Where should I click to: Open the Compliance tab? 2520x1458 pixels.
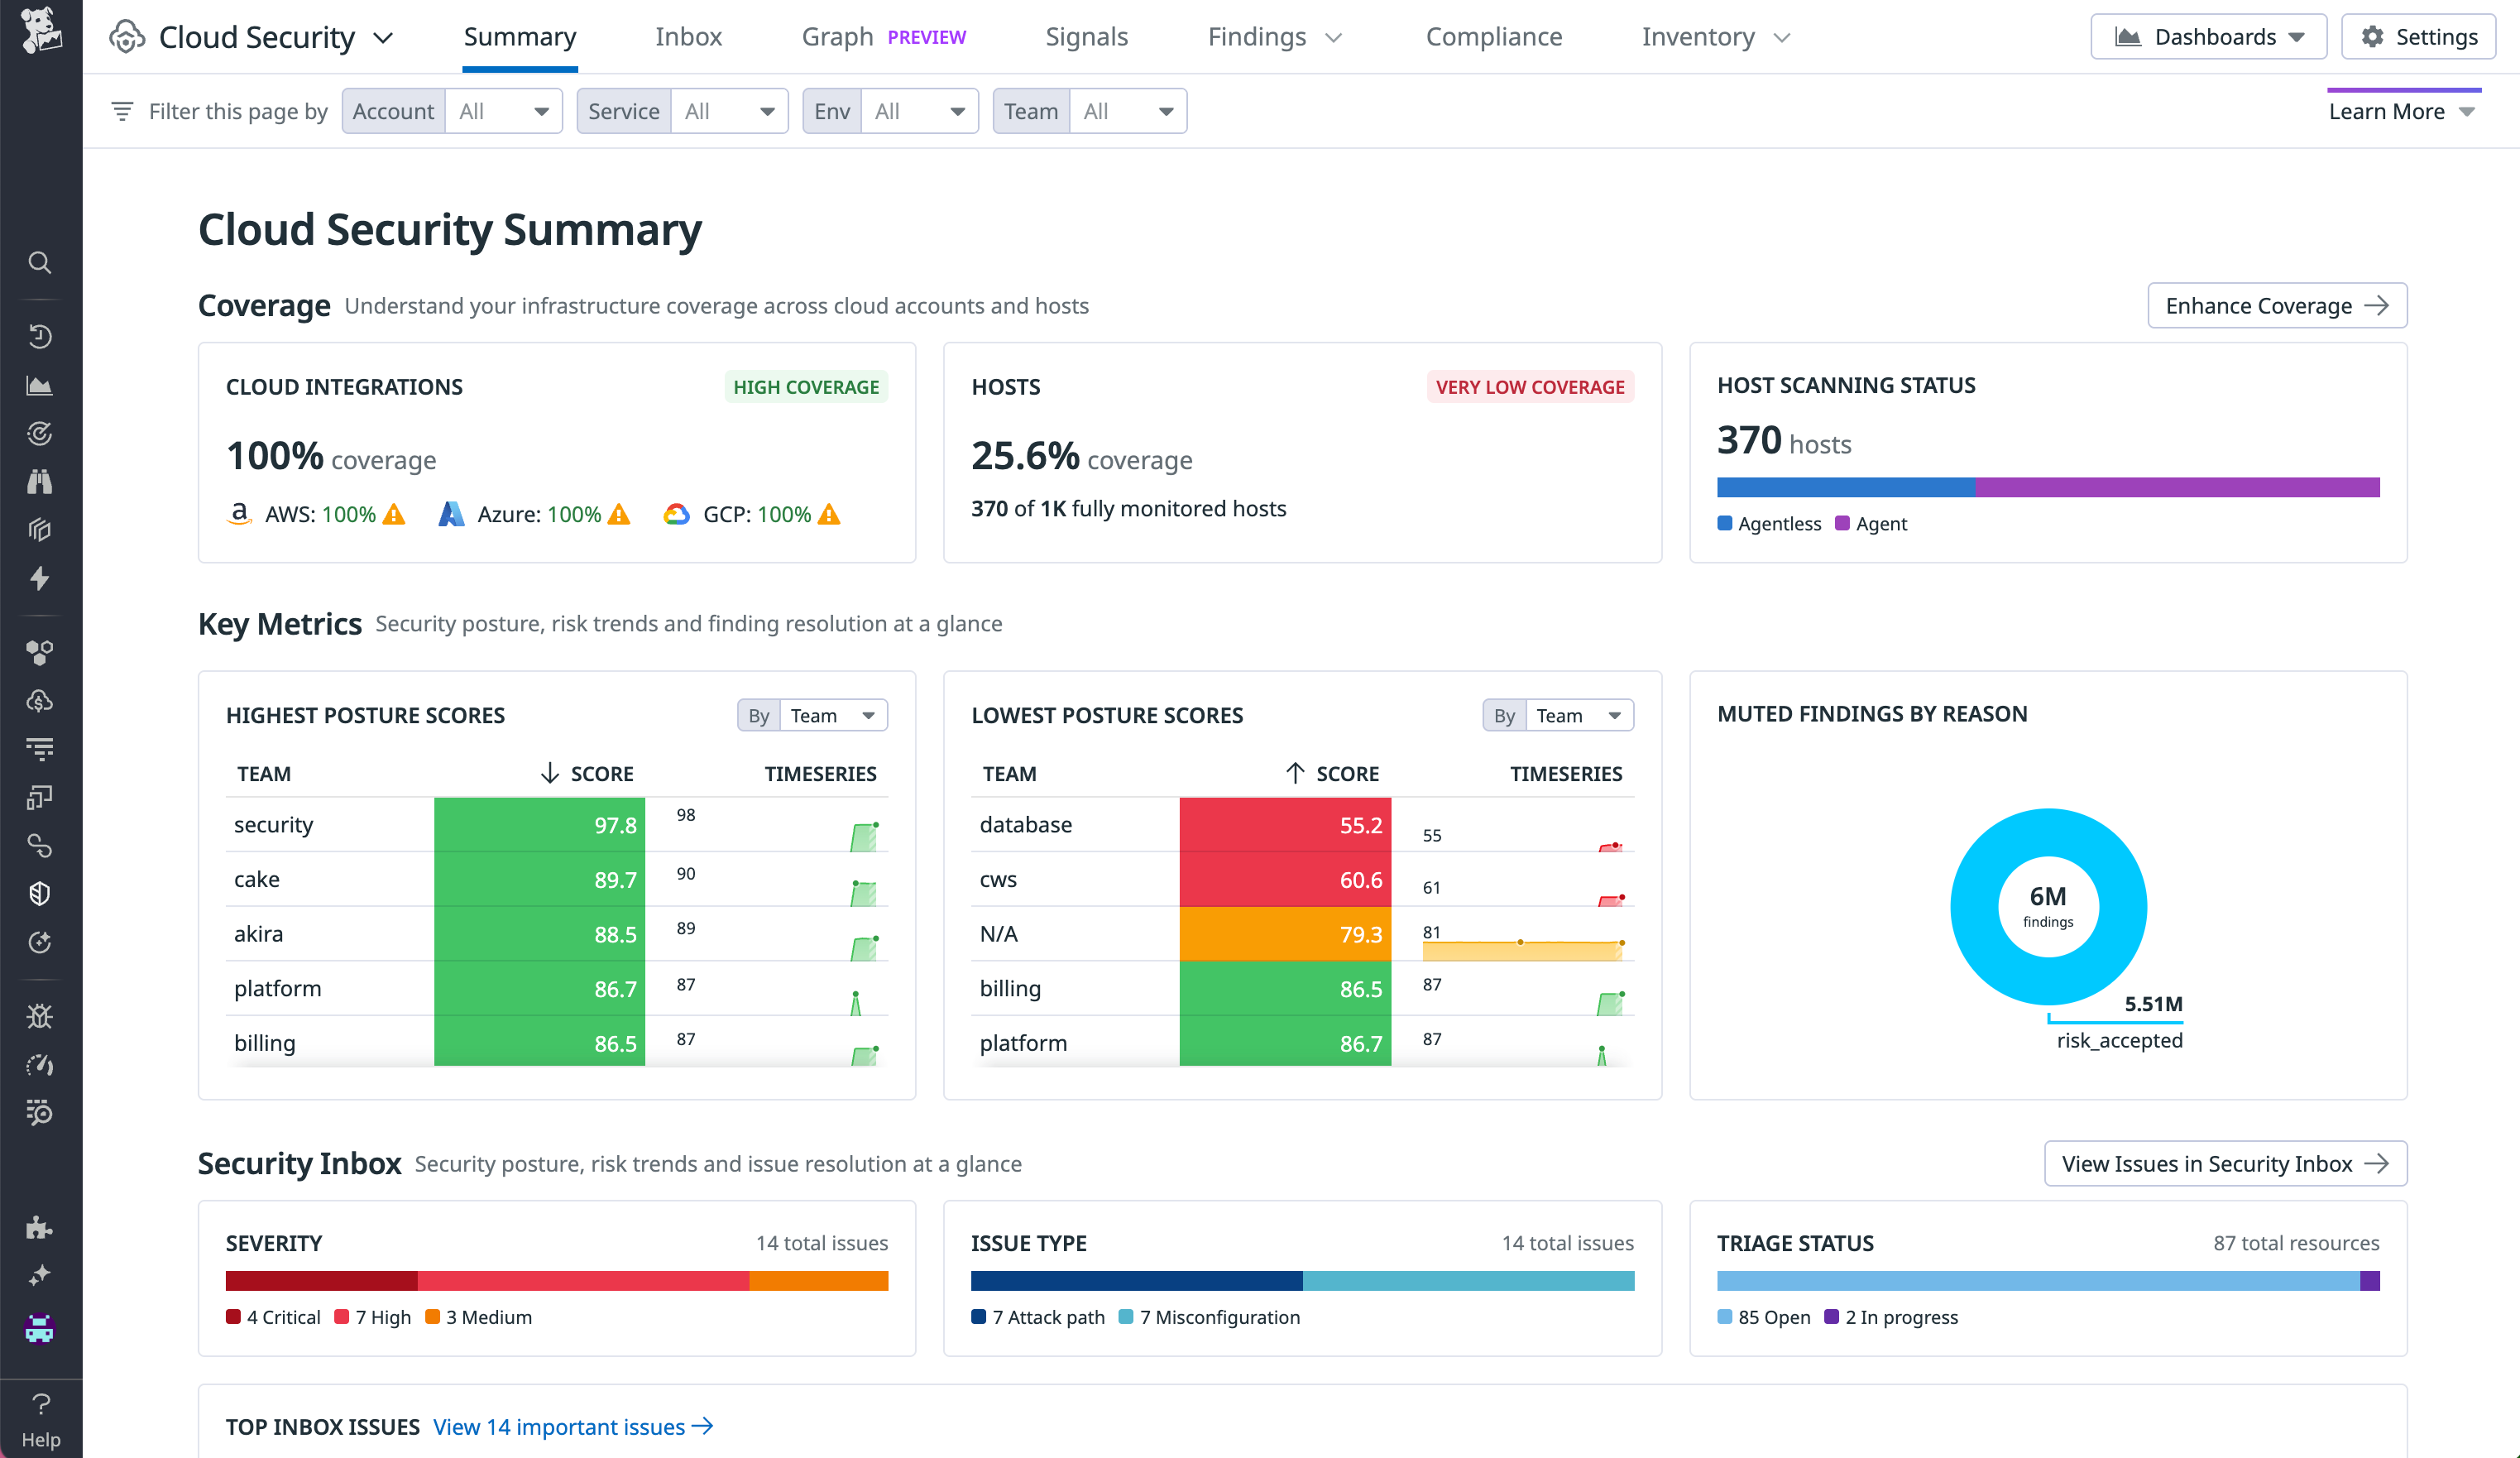click(1494, 36)
